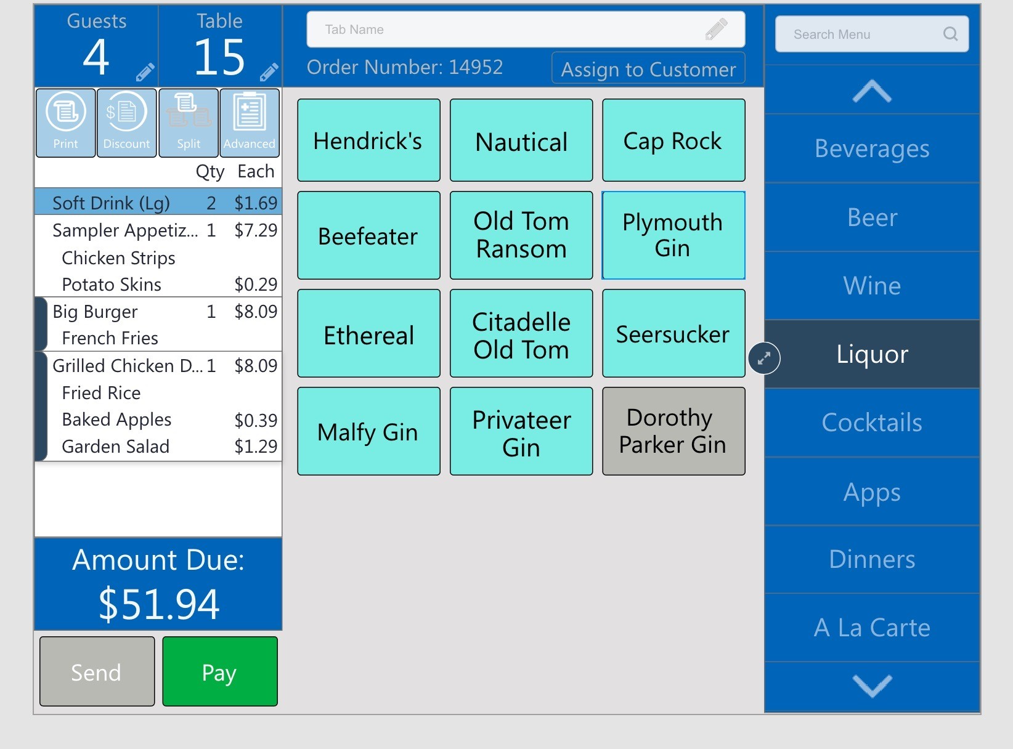This screenshot has height=749, width=1013.
Task: Open the Discount tool
Action: coord(126,123)
